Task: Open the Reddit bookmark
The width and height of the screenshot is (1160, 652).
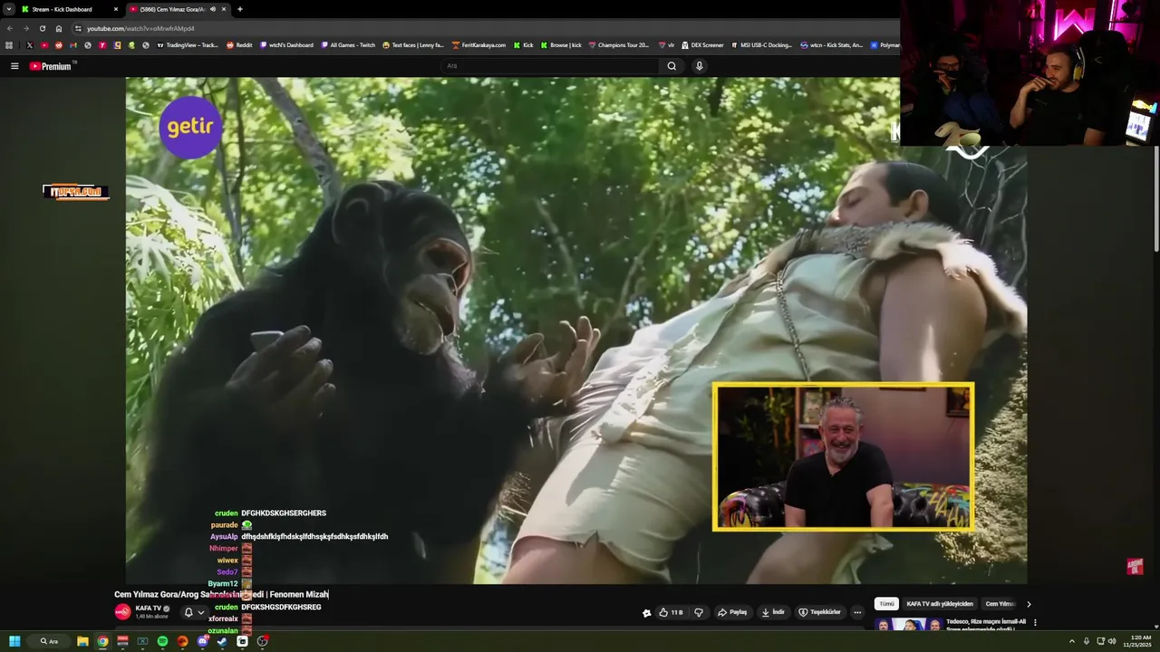Action: 239,44
